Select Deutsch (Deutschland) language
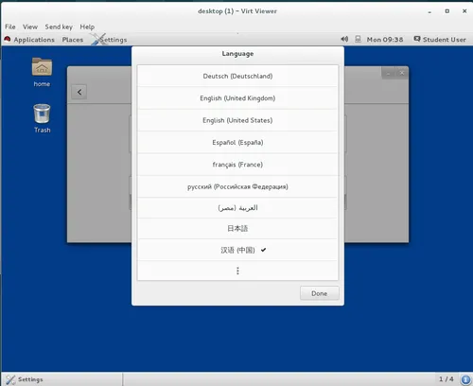This screenshot has height=386, width=473. (x=237, y=76)
